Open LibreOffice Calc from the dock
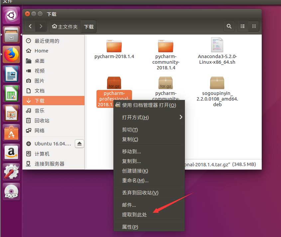This screenshot has height=237, width=281. [11, 94]
